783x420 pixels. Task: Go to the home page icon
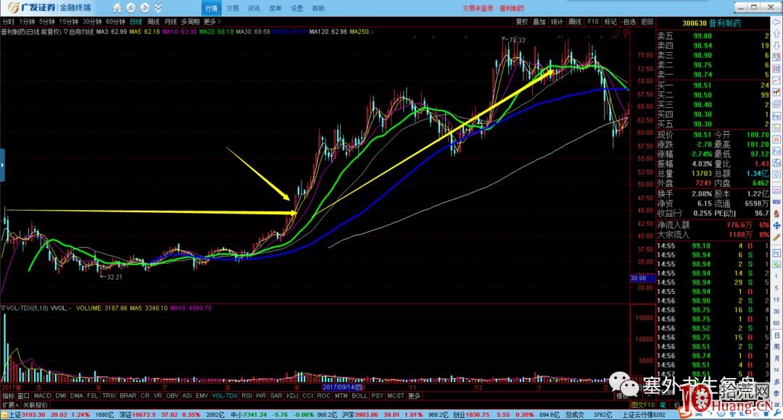(x=117, y=7)
